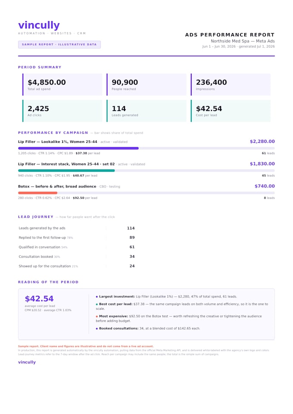Open the Botox before & after campaign title
This screenshot has height=414, width=293.
pyautogui.click(x=57, y=186)
